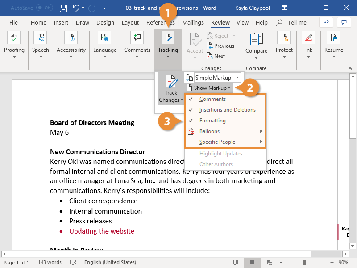Open the Layout ribbon tab
357x268 pixels.
130,23
